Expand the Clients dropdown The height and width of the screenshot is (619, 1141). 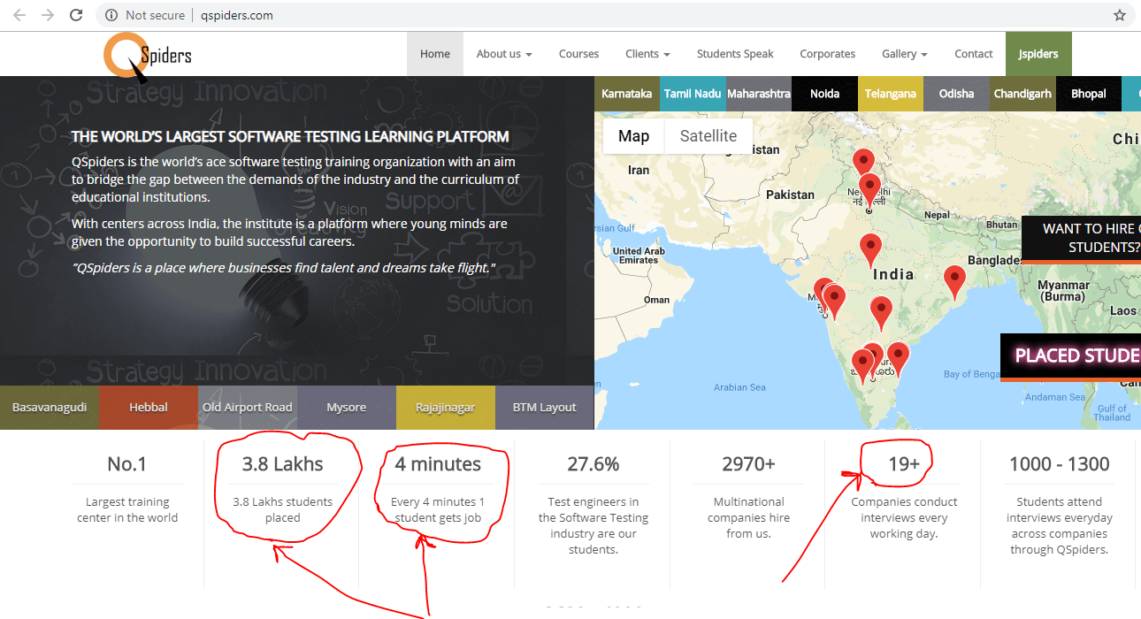[x=647, y=54]
